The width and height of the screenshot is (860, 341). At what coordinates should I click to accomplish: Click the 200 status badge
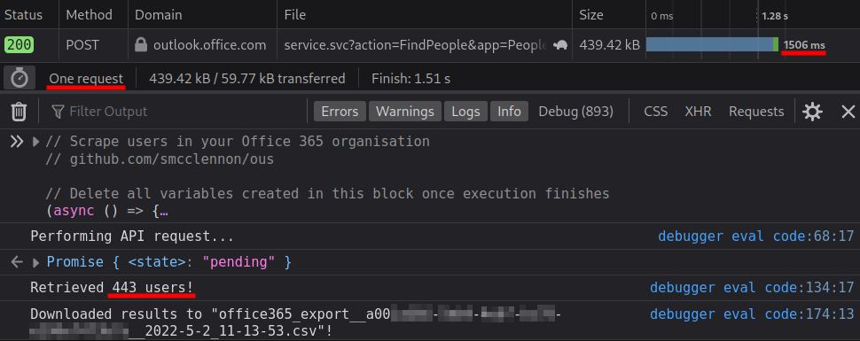coord(20,44)
